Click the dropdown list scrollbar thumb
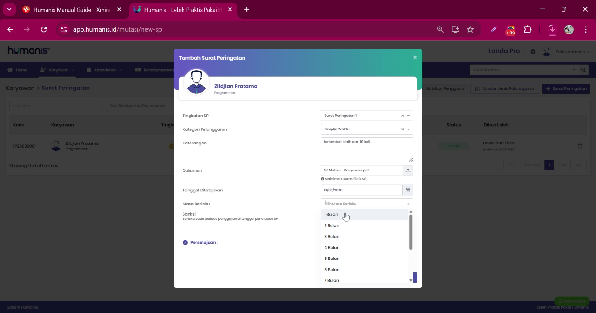Viewport: 596px width, 313px height. 411,232
